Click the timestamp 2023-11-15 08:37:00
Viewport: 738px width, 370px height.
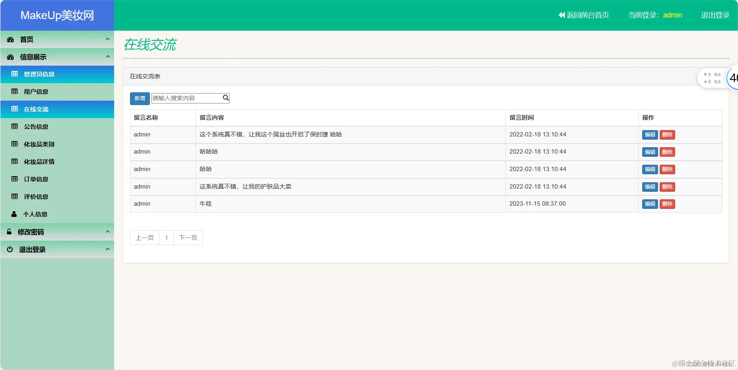coord(538,204)
